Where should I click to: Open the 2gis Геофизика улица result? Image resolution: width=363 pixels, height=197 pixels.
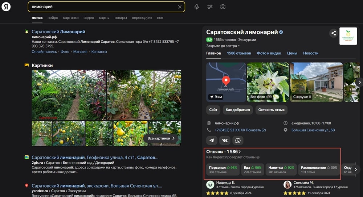pos(95,157)
